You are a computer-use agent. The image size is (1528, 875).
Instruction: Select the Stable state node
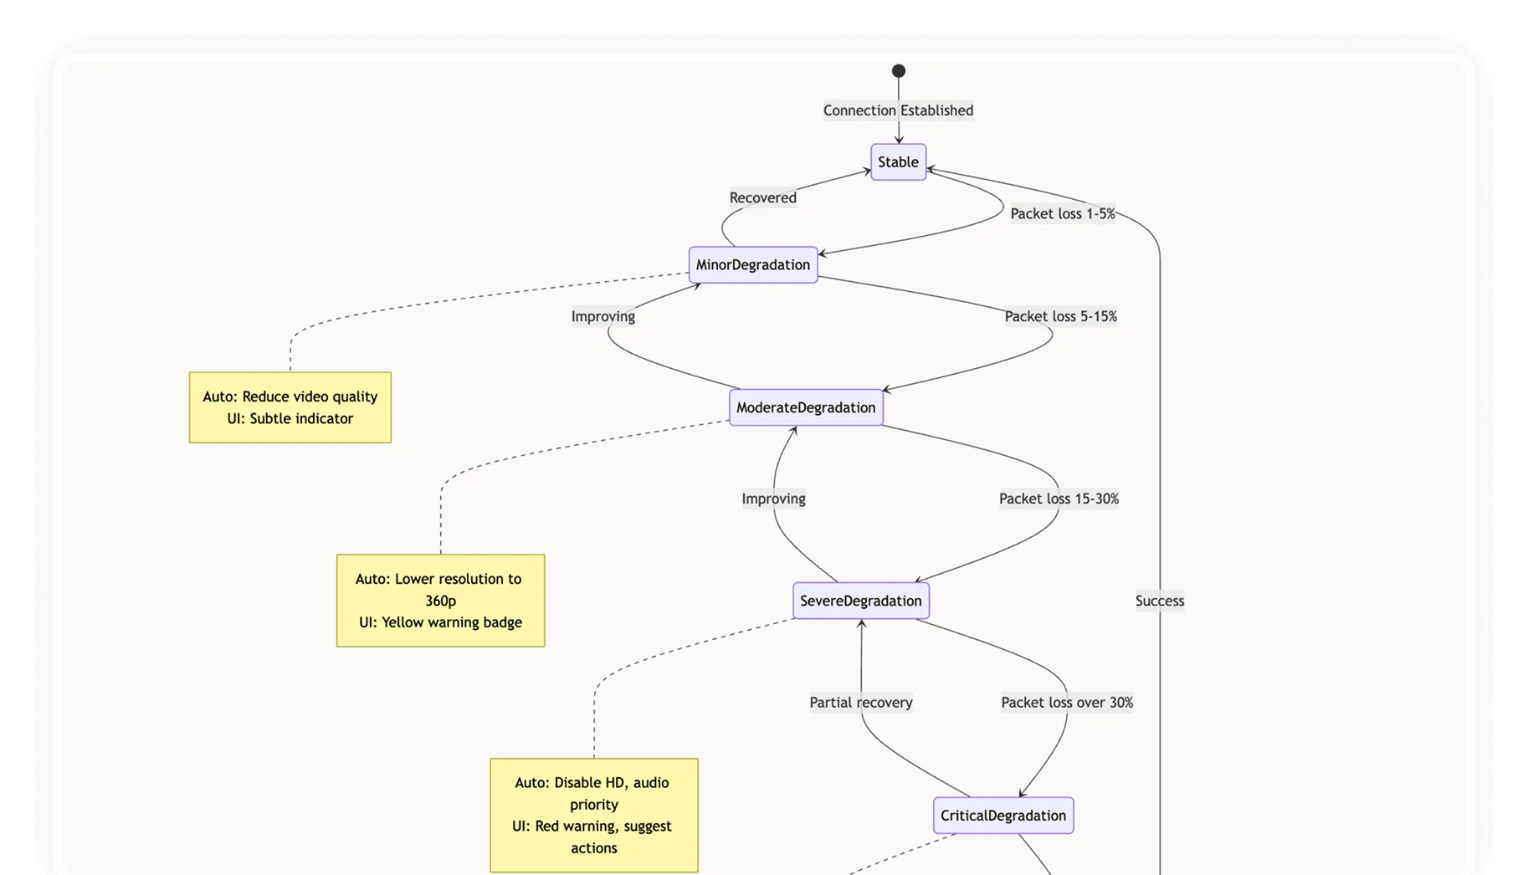coord(897,161)
